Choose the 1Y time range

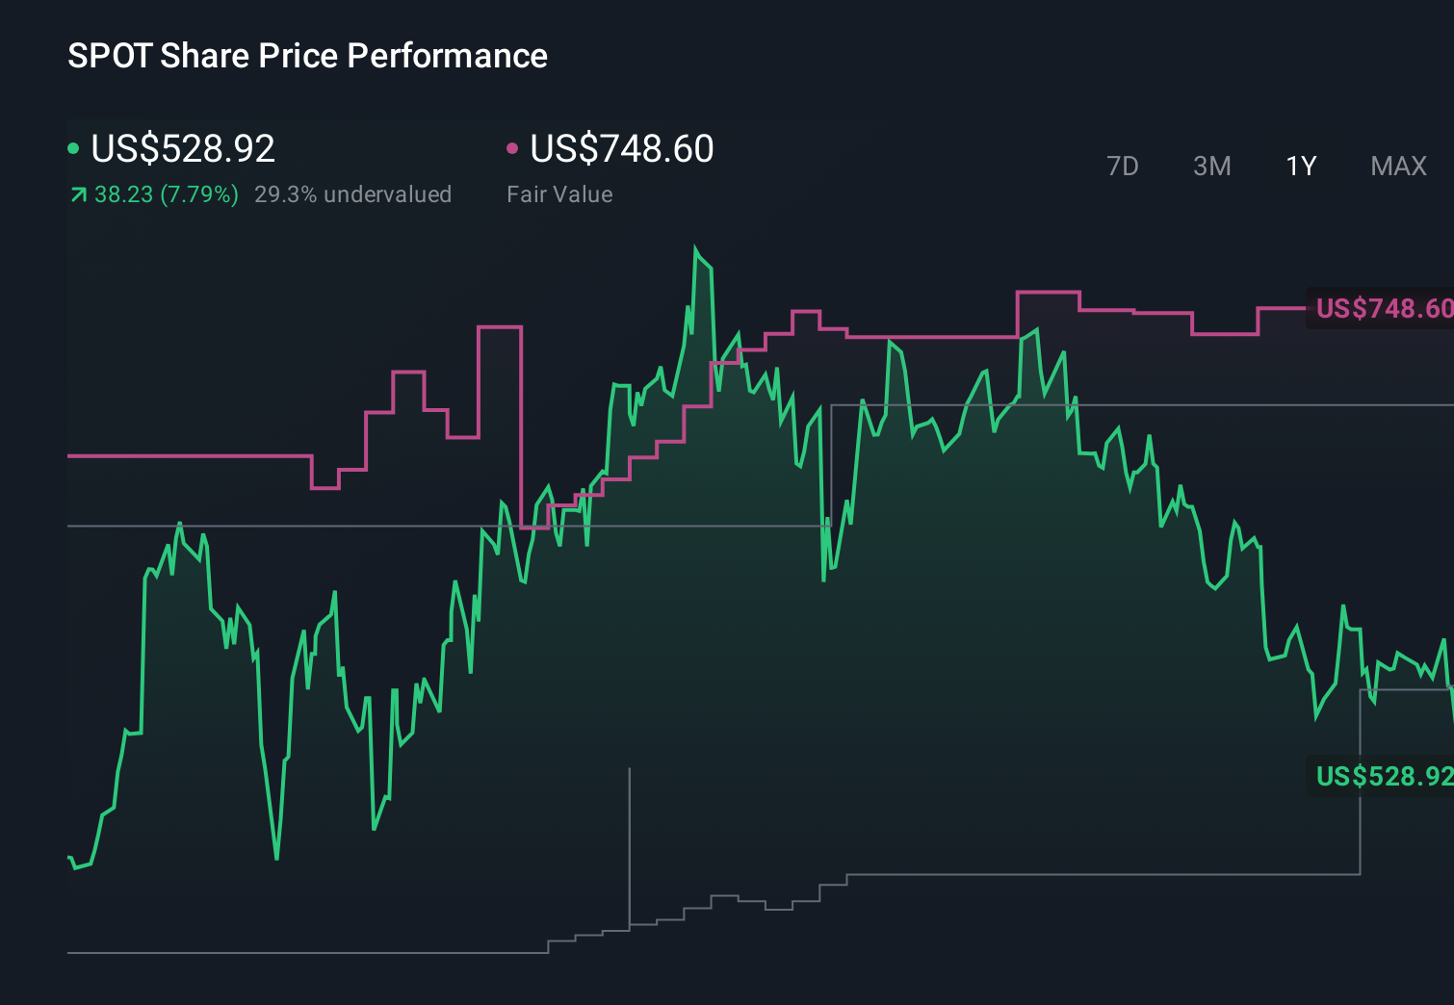click(x=1301, y=167)
